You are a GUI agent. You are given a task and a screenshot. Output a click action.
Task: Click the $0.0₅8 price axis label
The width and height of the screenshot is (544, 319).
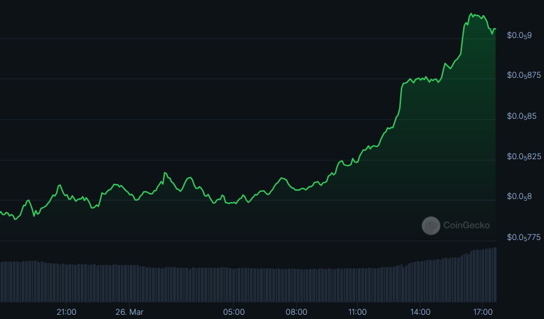pos(519,197)
